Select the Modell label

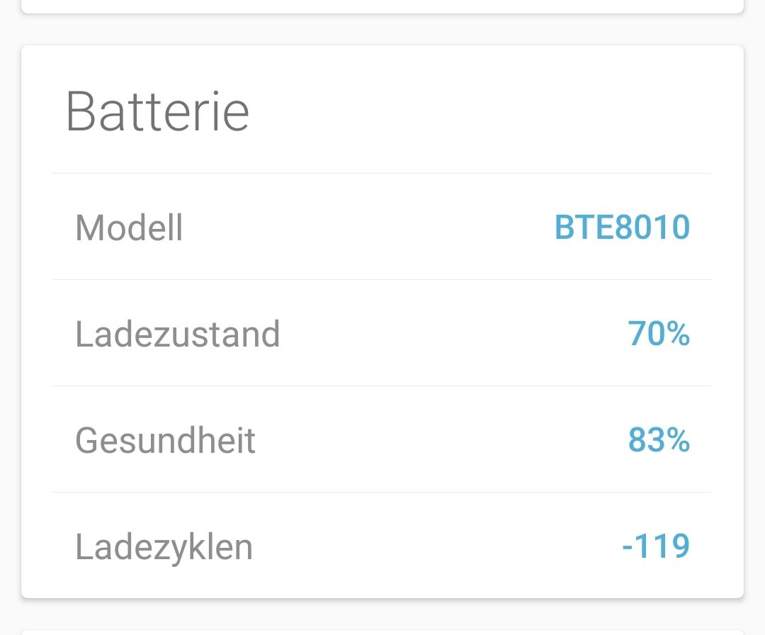click(129, 227)
